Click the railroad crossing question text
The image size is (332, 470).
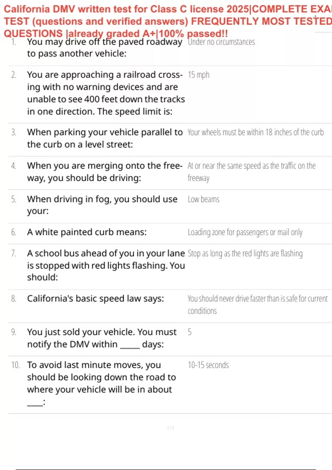point(106,93)
